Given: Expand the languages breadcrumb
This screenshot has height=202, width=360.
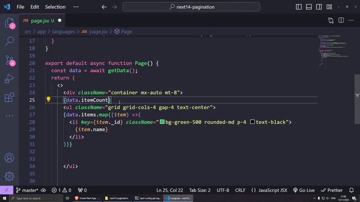Looking at the screenshot, I should (64, 31).
